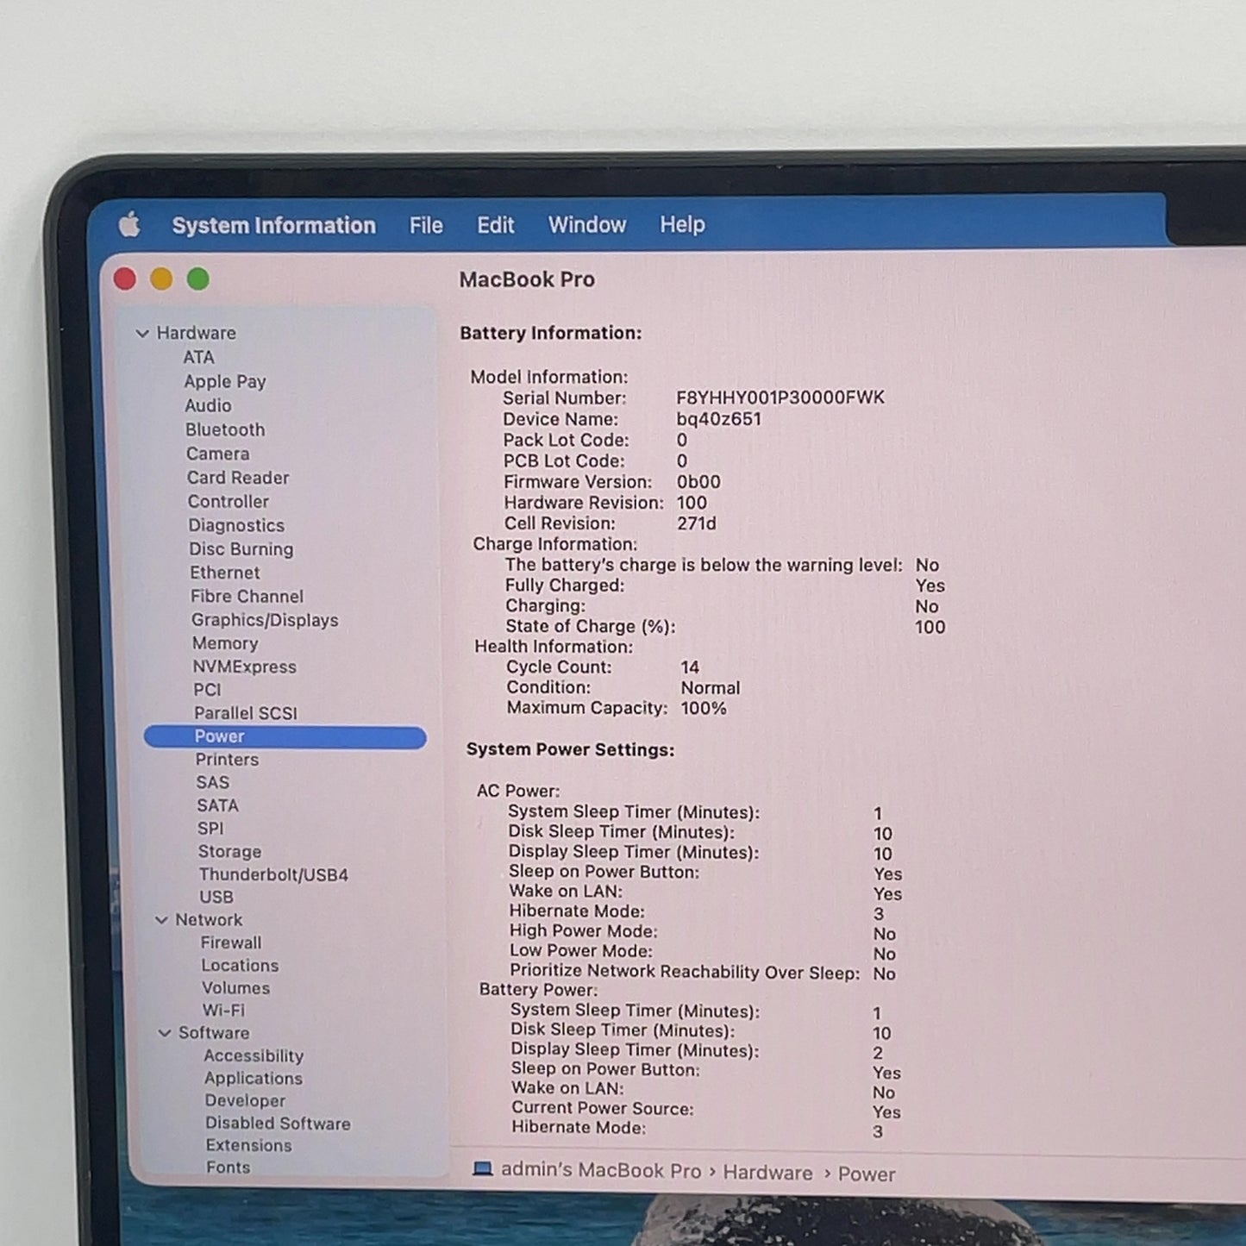Select Locations under Network
Viewport: 1246px width, 1246px height.
point(240,966)
